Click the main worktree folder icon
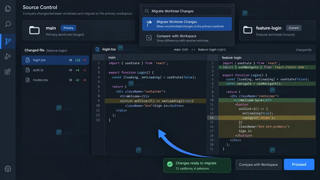 (x=34, y=30)
